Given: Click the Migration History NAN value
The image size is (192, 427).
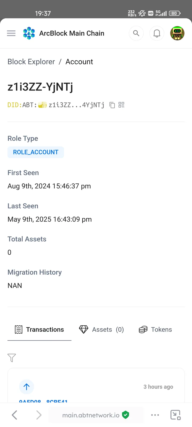Looking at the screenshot, I should [15, 286].
